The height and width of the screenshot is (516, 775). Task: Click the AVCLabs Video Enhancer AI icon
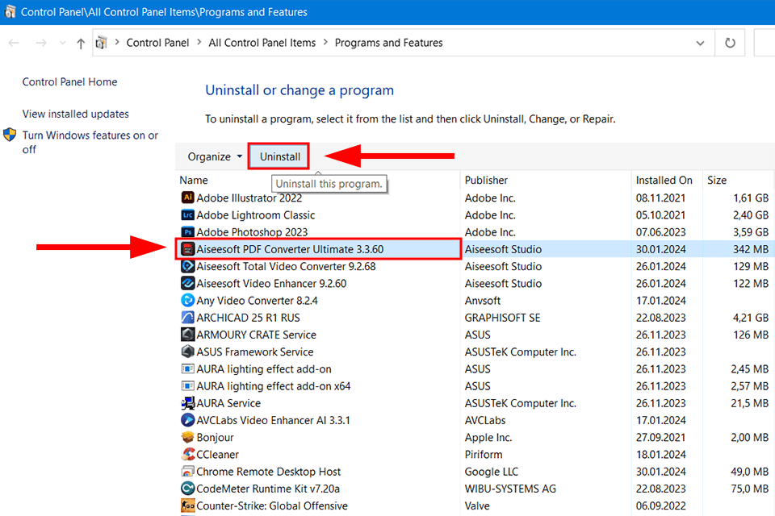[x=188, y=420]
